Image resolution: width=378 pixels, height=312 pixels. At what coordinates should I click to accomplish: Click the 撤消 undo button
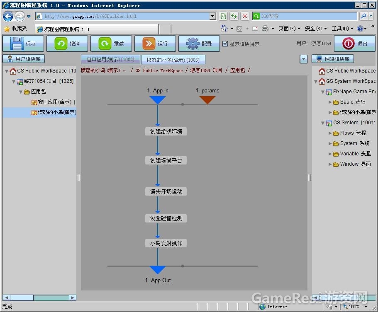[x=67, y=44]
